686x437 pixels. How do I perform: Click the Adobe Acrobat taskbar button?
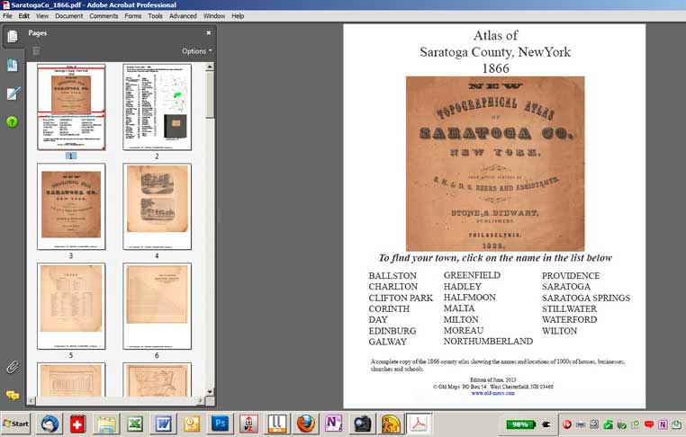419,424
